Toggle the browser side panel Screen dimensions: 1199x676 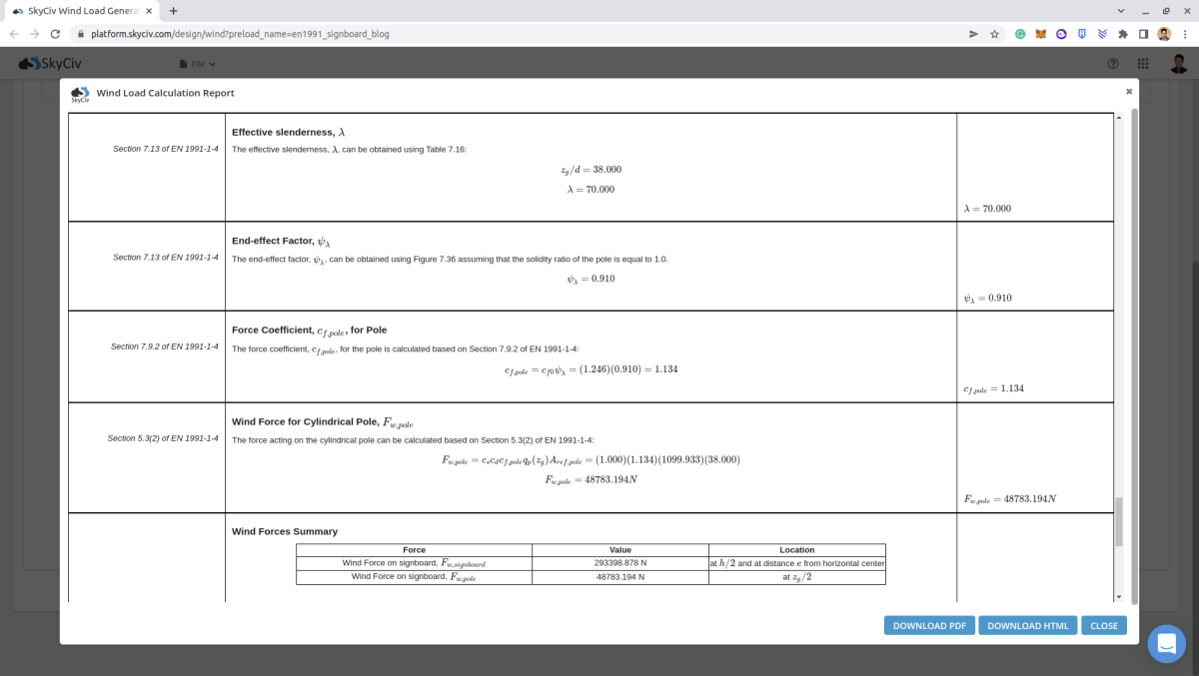(1144, 33)
